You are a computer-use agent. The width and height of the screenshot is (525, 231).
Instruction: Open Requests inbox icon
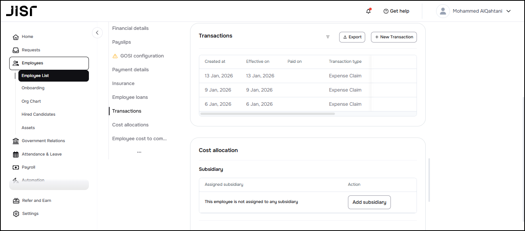[x=16, y=50]
